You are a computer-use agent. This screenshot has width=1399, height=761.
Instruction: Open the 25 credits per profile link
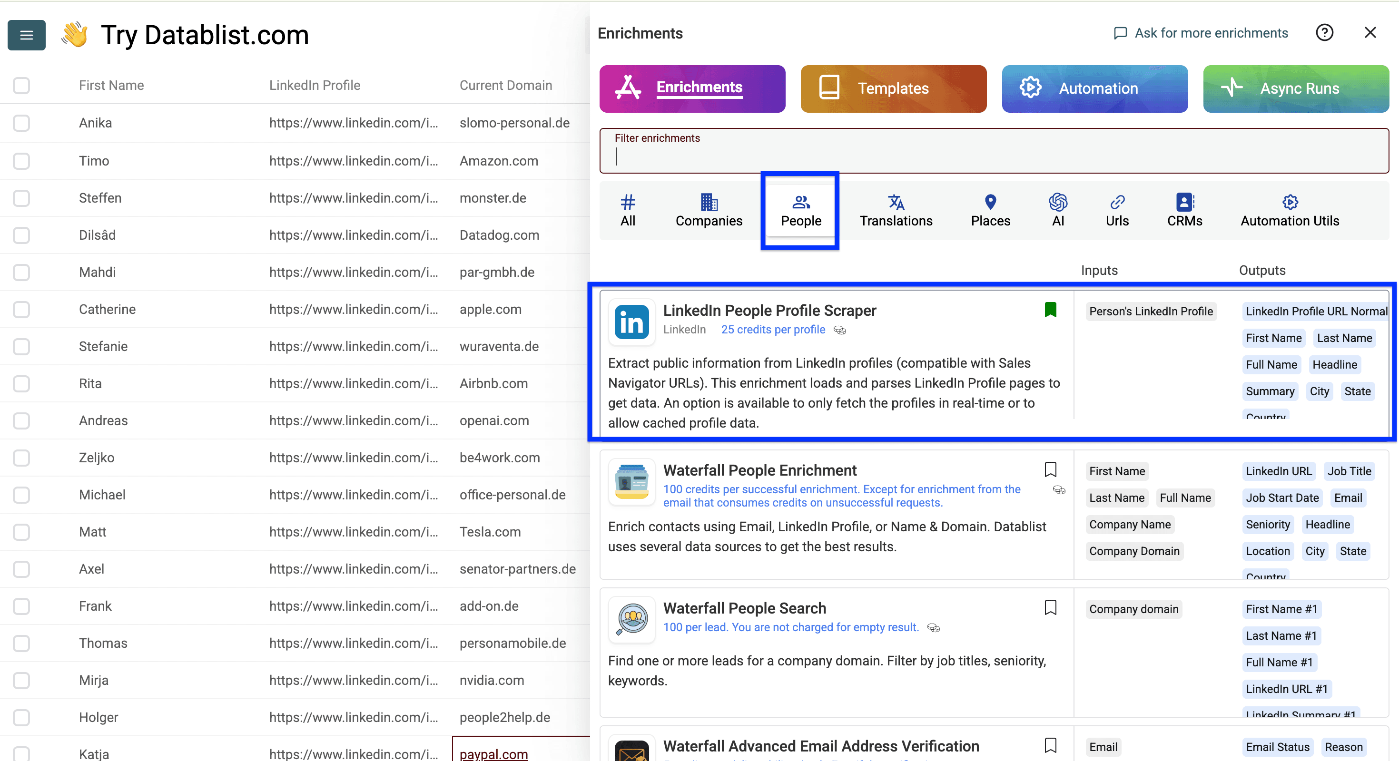click(x=773, y=330)
